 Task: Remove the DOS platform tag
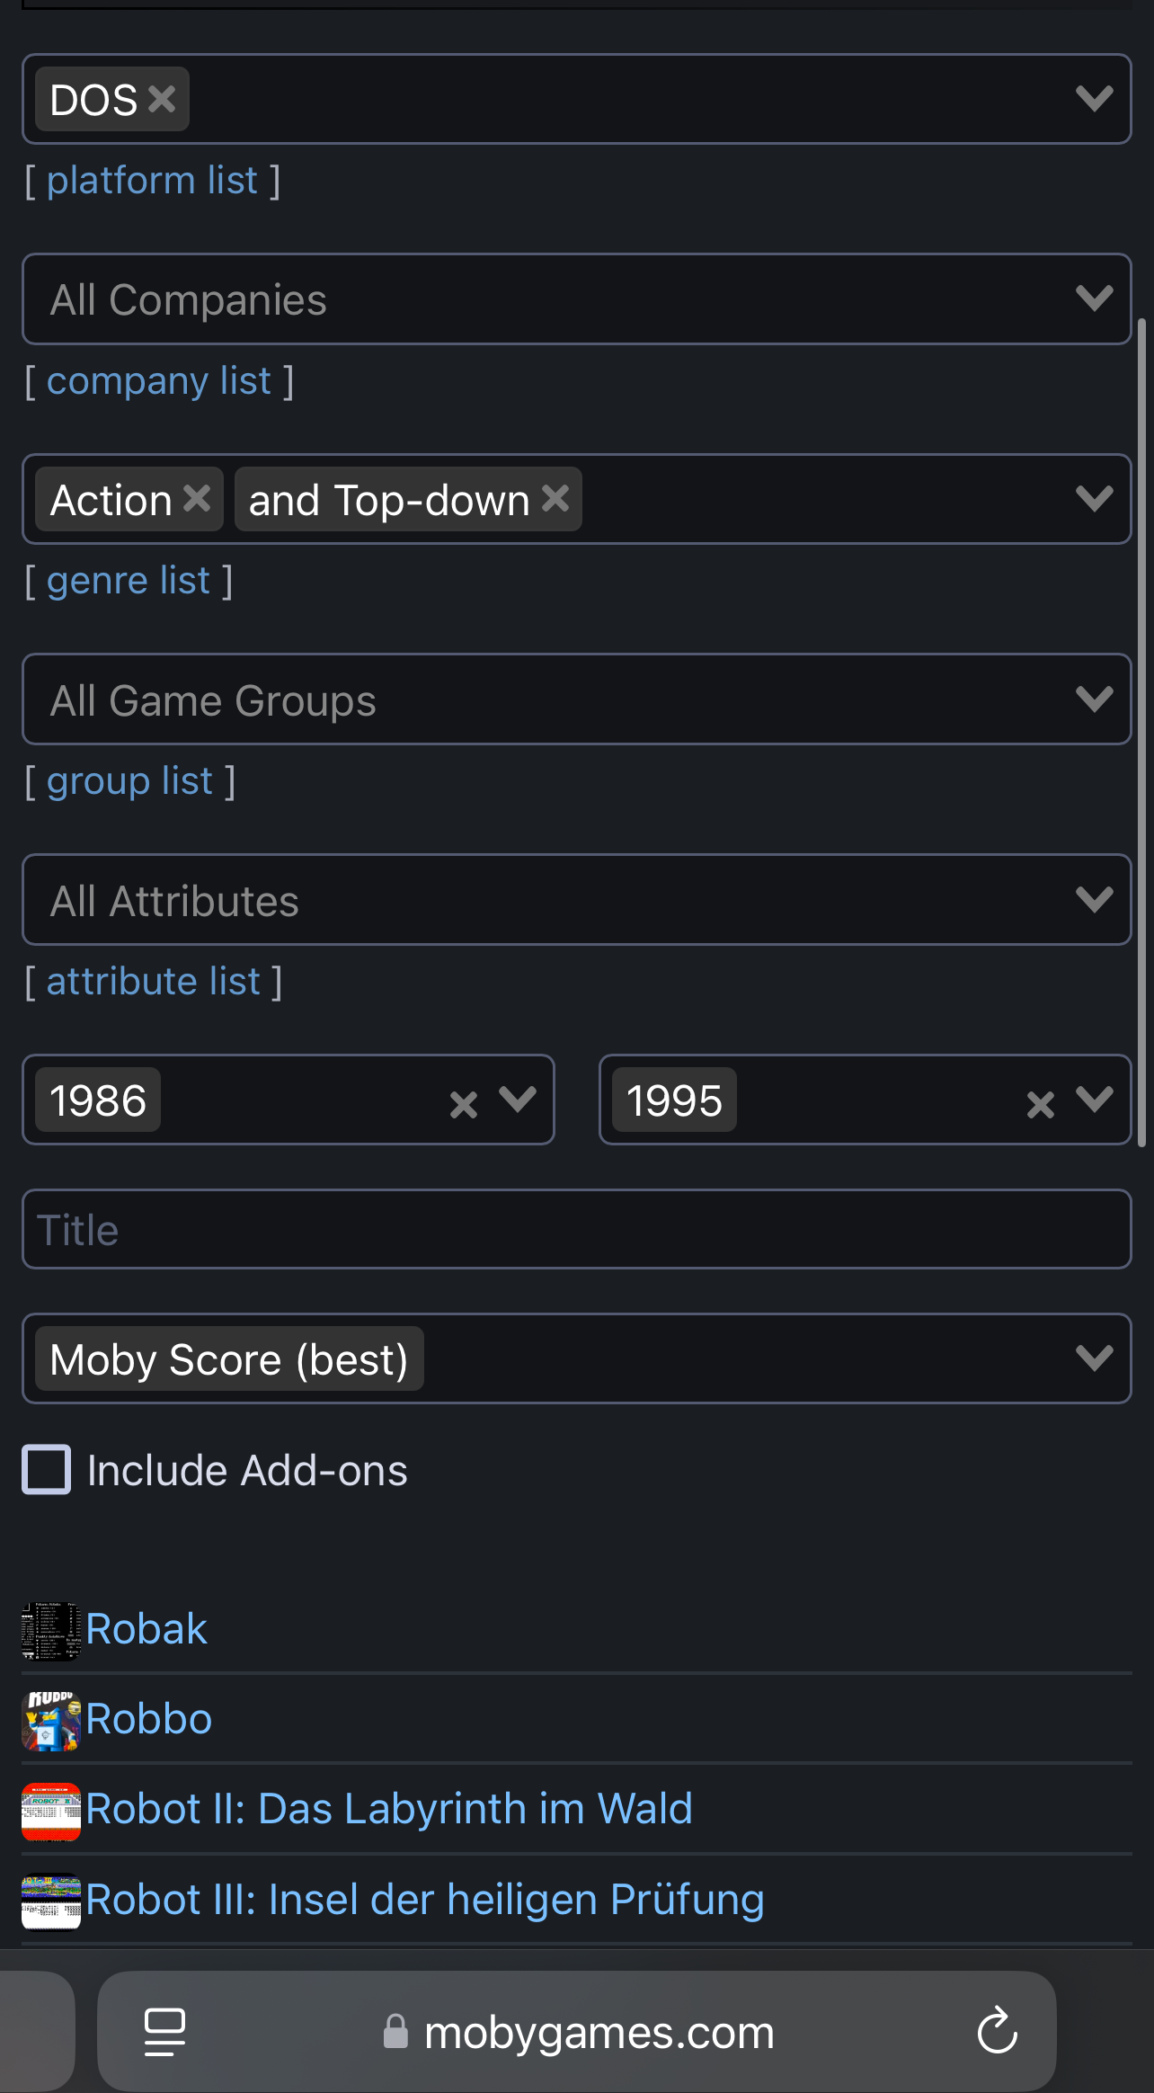[x=162, y=99]
